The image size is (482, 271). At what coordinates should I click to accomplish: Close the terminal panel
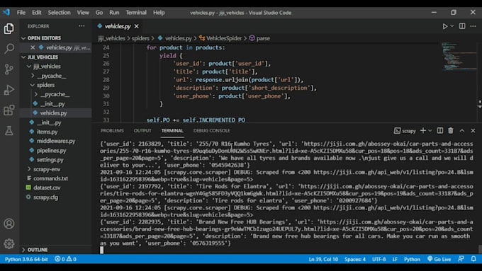tap(473, 130)
